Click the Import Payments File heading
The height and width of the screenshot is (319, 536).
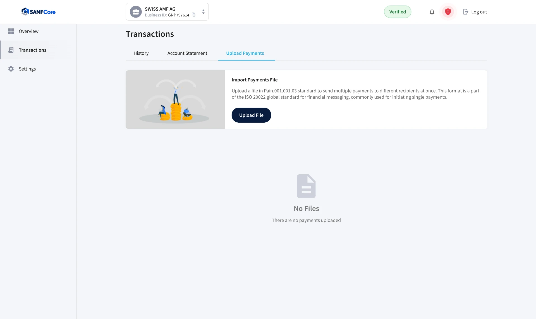[x=255, y=80]
